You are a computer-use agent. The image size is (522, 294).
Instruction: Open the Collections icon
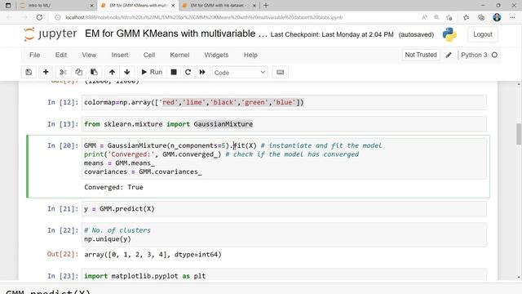click(x=481, y=17)
